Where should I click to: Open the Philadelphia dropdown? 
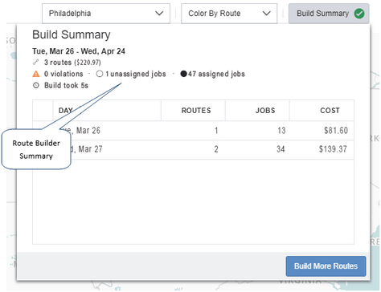(x=106, y=14)
